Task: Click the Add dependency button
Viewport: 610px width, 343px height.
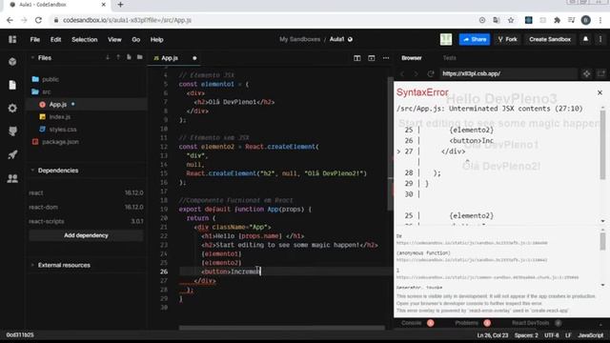Action: 86,235
